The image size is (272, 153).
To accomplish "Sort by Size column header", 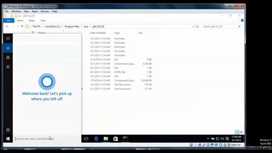I will tap(140, 33).
